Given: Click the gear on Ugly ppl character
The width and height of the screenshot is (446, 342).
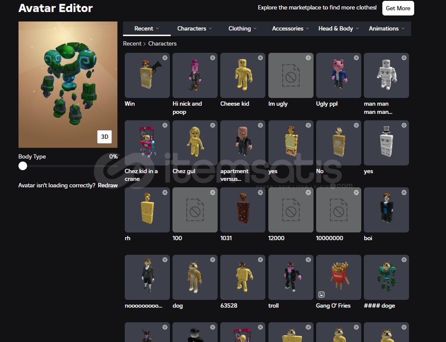Looking at the screenshot, I should point(356,58).
